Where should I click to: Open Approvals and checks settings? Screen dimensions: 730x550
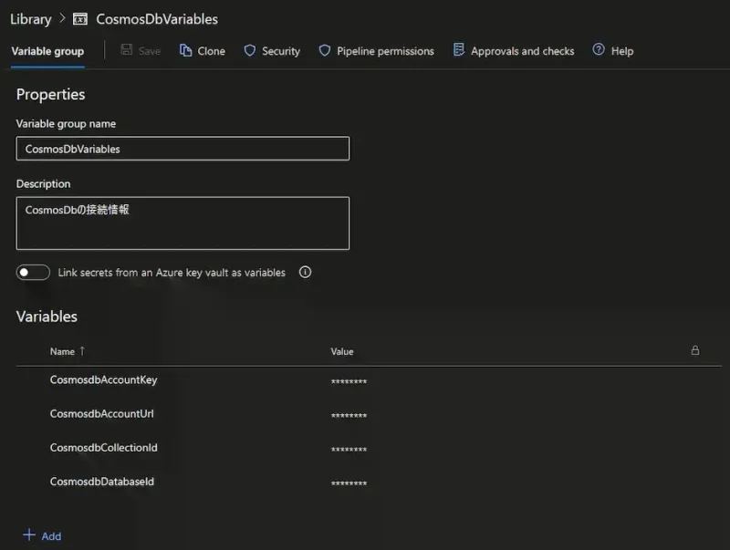click(x=513, y=51)
